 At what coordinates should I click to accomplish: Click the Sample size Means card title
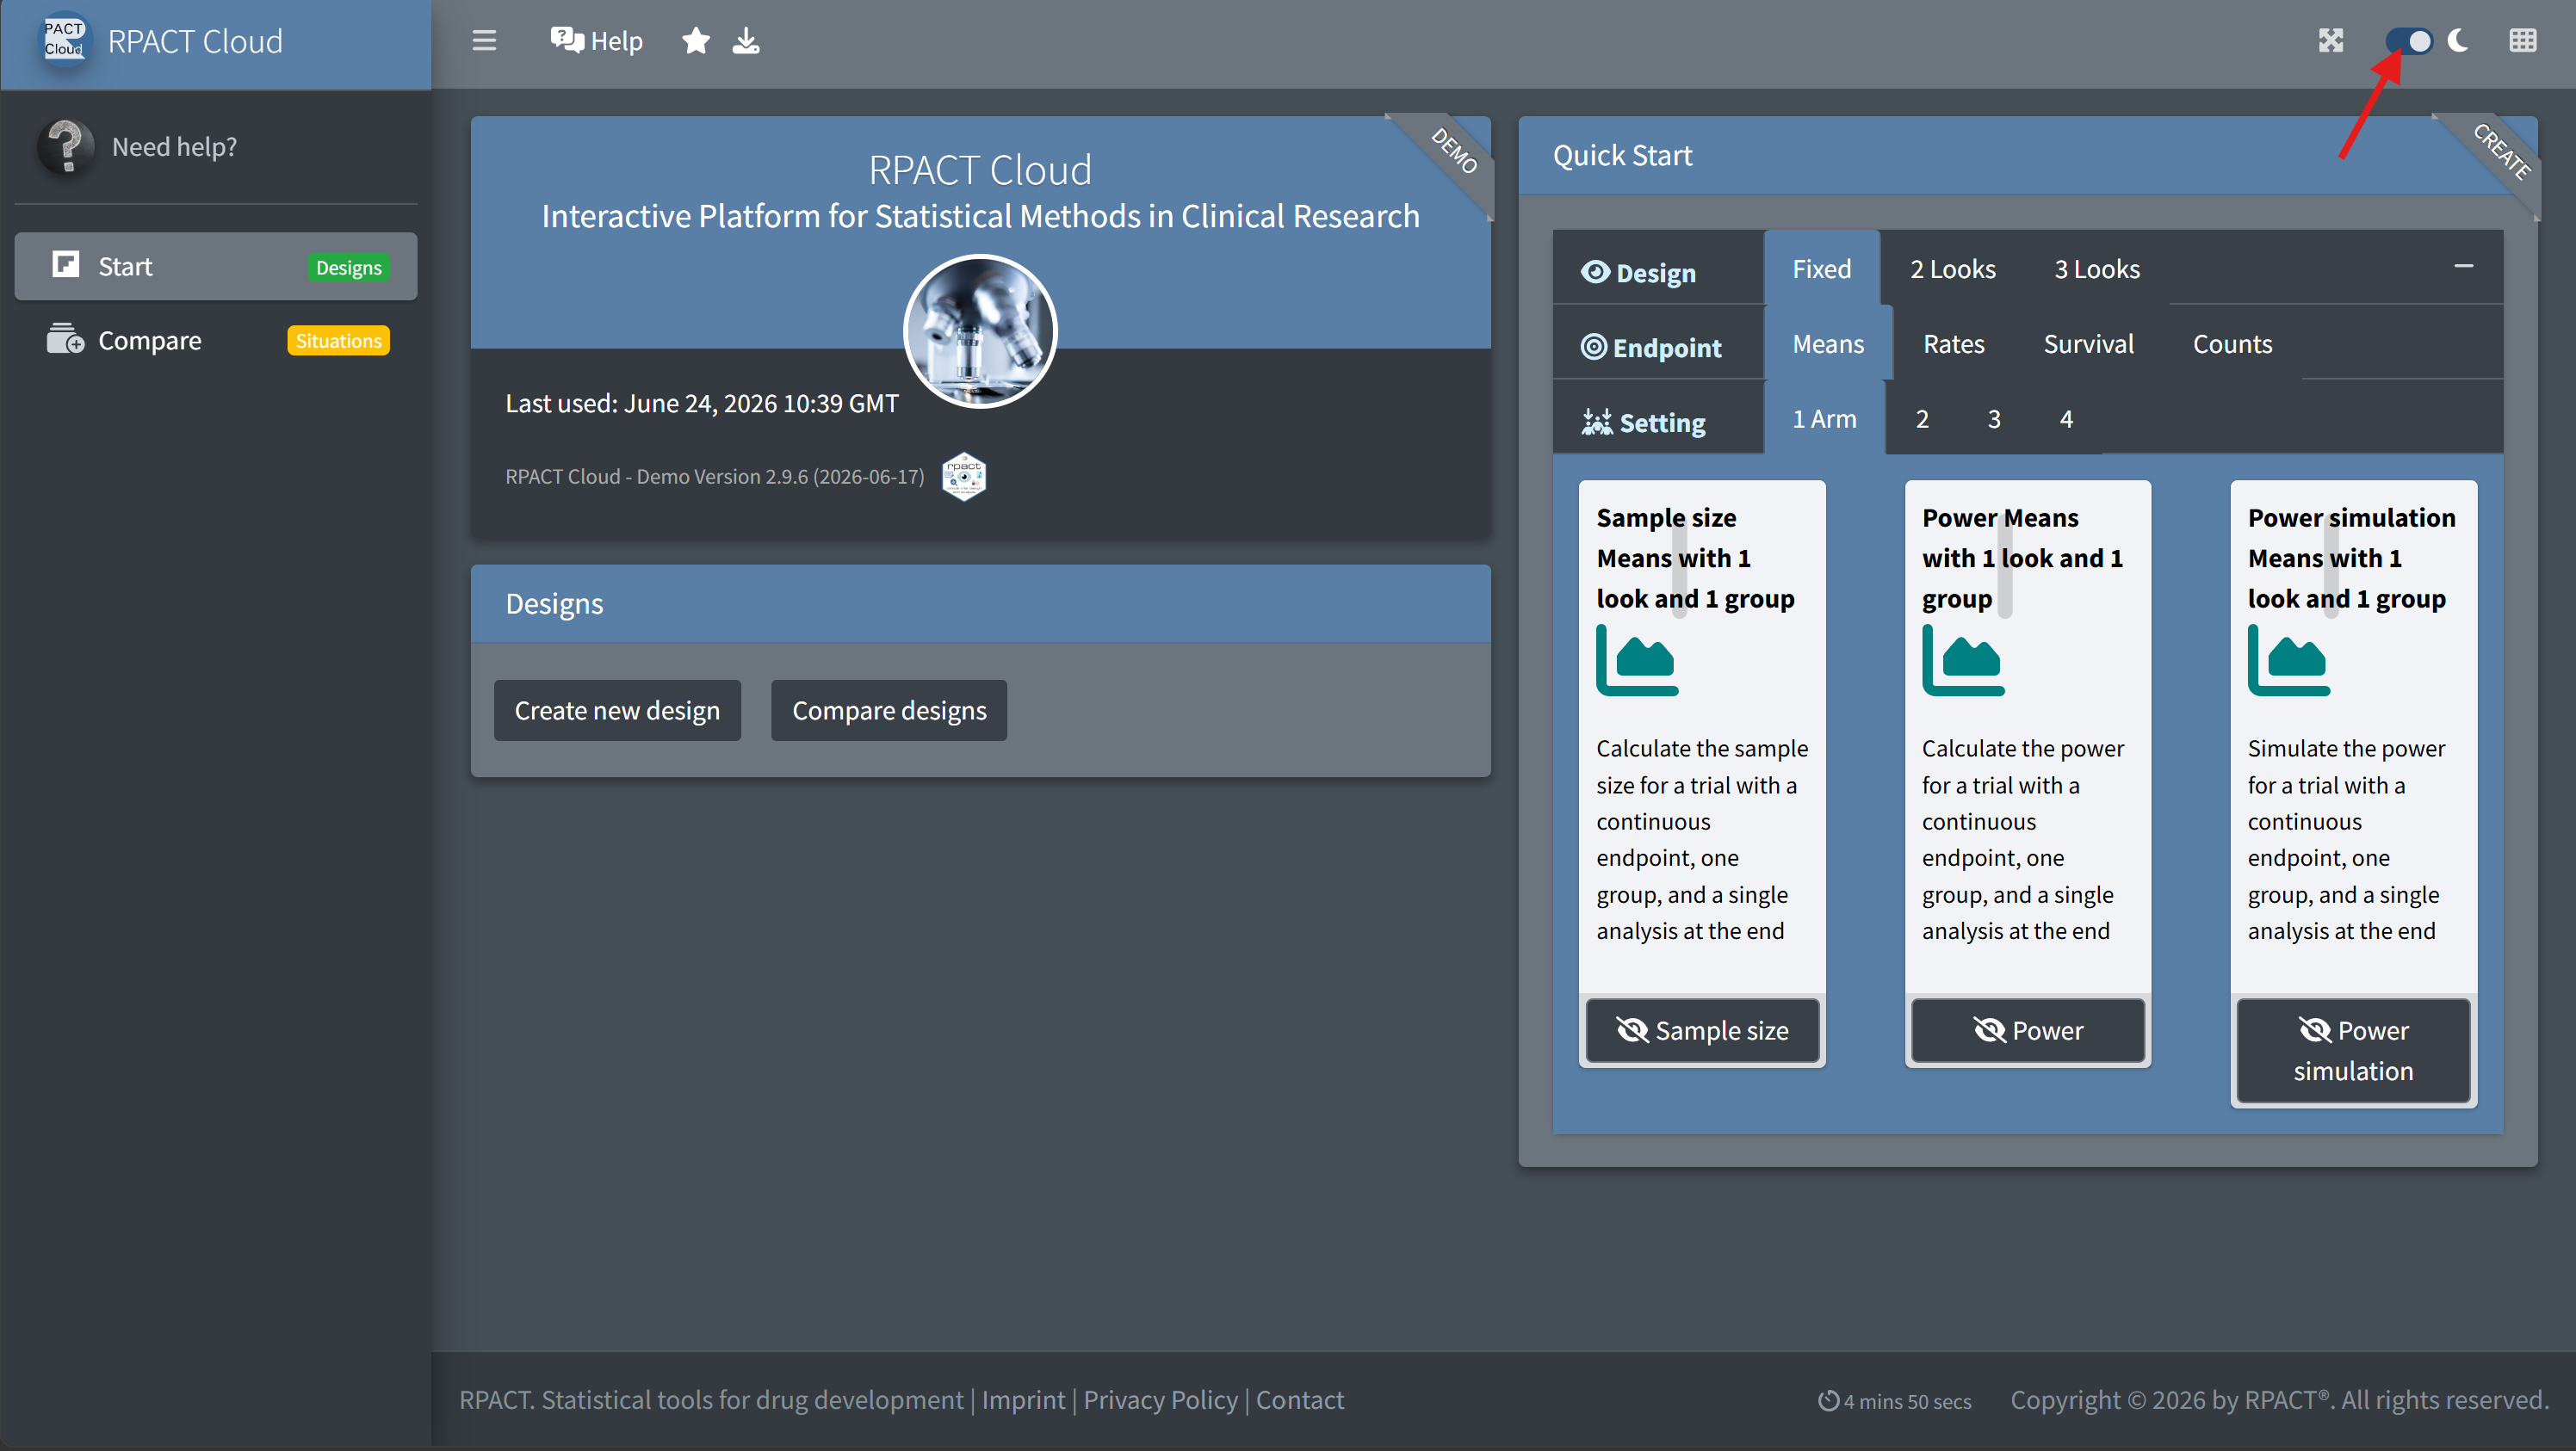[1695, 558]
